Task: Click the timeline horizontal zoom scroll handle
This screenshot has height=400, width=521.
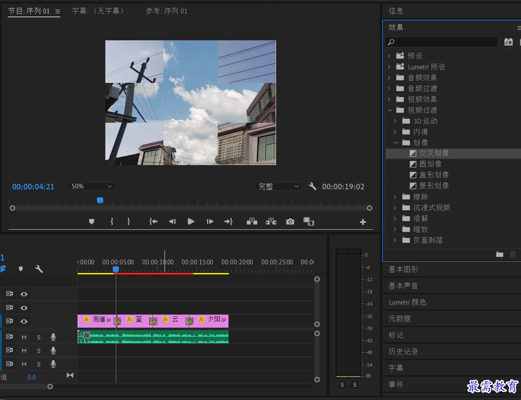Action: click(x=50, y=386)
